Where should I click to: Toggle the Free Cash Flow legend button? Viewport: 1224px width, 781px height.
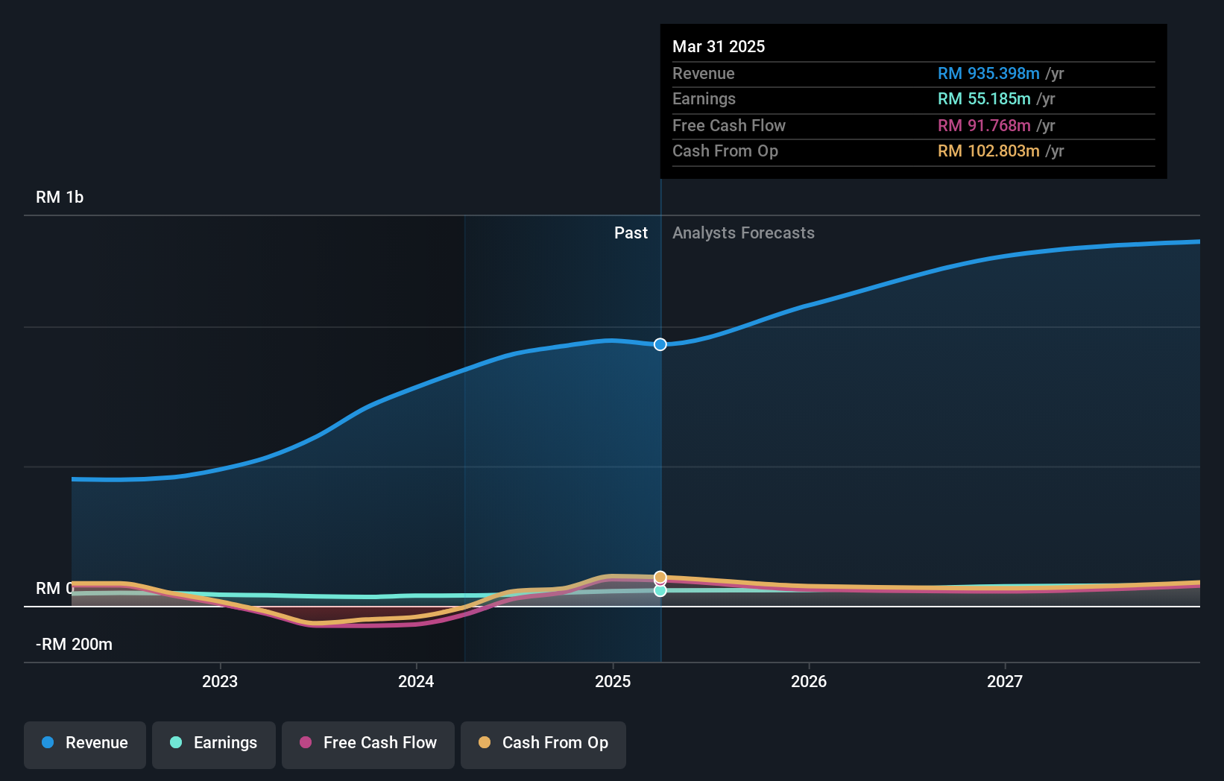368,744
